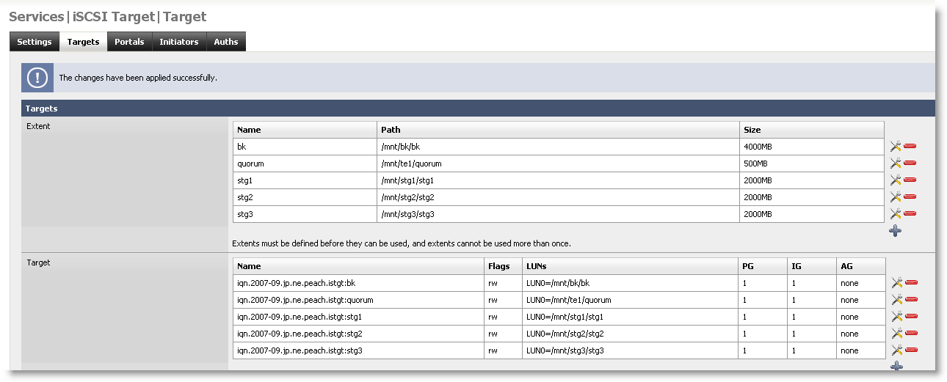Screen dimensions: 947x382
Task: Select path cell /mnt/bk/bk
Action: click(x=558, y=147)
